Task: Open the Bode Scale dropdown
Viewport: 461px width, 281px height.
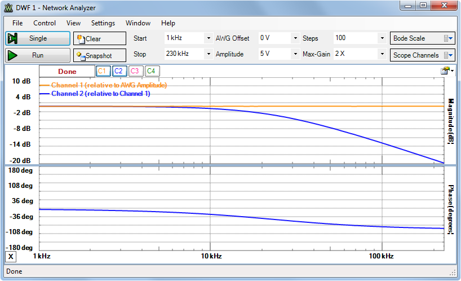Action: point(422,38)
